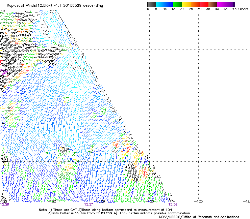Click the 'NOAA/NESDIS/Office of Research and Applications' credit

point(199,217)
